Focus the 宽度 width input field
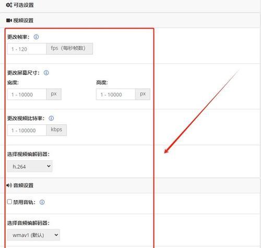The height and width of the screenshot is (248, 261). click(27, 95)
